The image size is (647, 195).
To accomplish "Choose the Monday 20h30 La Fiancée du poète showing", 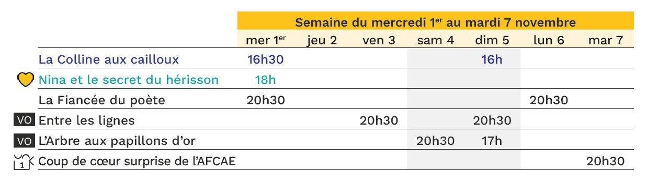I will [x=549, y=100].
